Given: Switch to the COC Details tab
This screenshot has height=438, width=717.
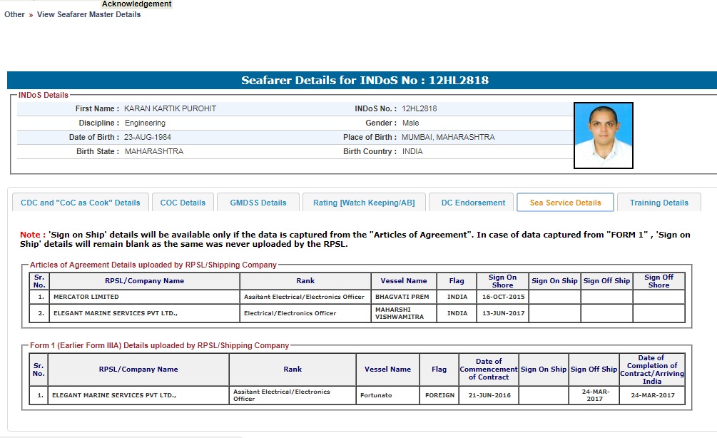Looking at the screenshot, I should [183, 203].
